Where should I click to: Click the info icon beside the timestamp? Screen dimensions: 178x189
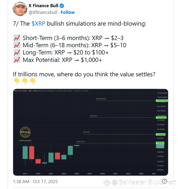(165, 182)
